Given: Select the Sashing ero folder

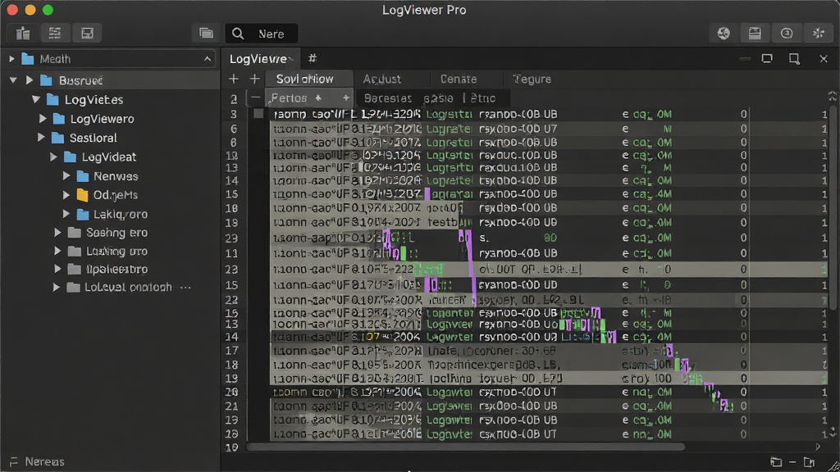Looking at the screenshot, I should click(x=107, y=233).
